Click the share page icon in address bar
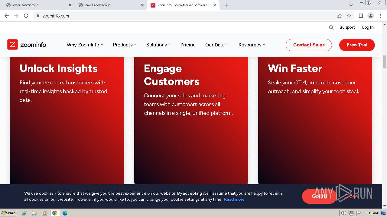 (x=339, y=16)
